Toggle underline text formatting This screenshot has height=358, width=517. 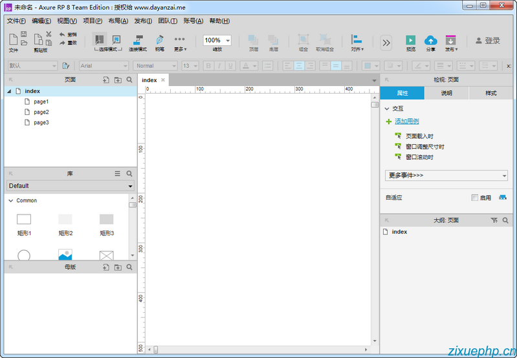[230, 66]
